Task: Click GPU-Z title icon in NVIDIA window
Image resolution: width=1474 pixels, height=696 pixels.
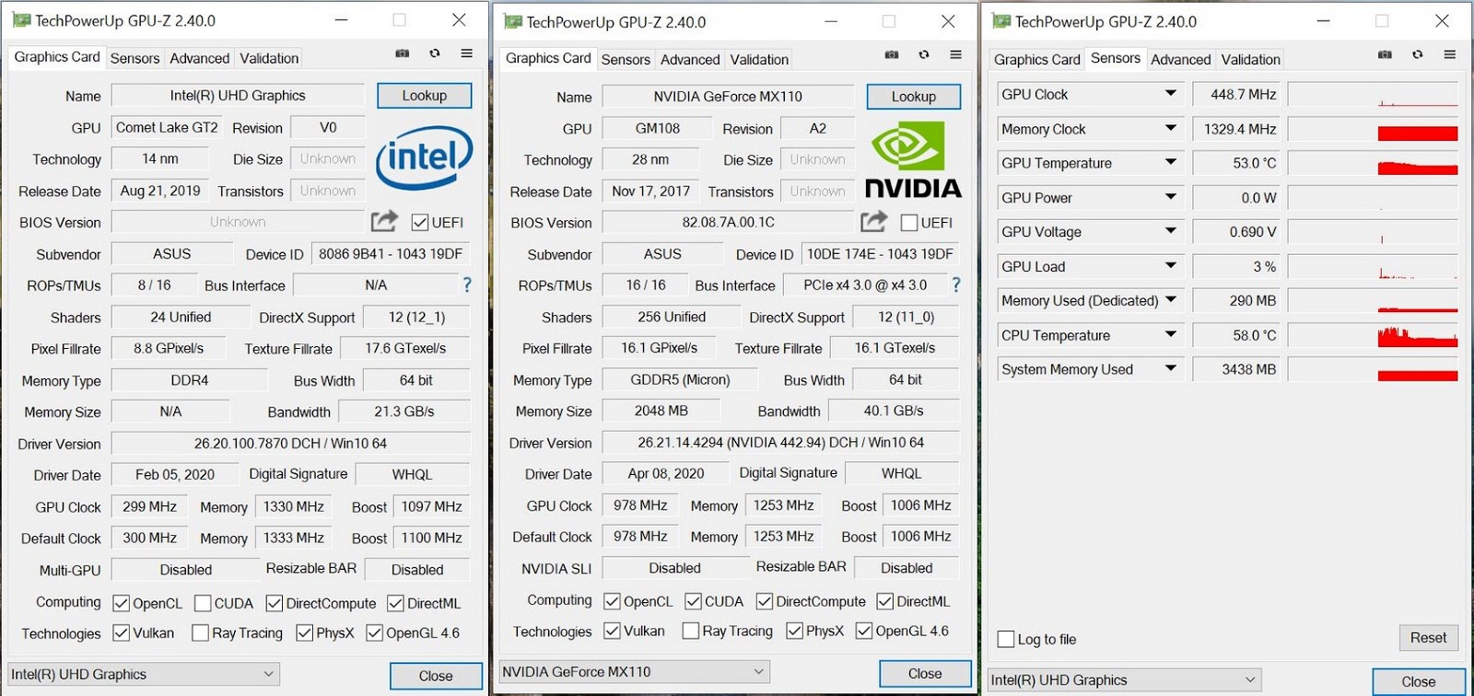Action: (x=513, y=21)
